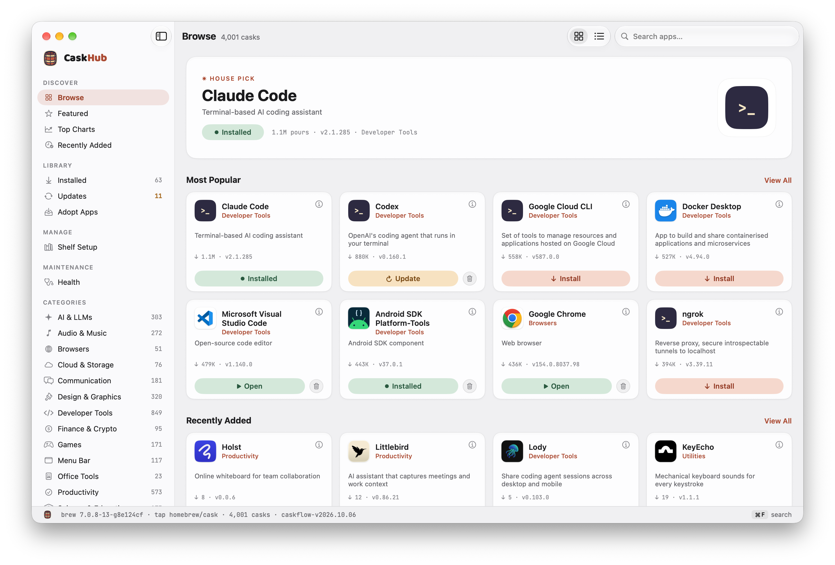View all Most Popular casks
The width and height of the screenshot is (835, 565).
(778, 181)
